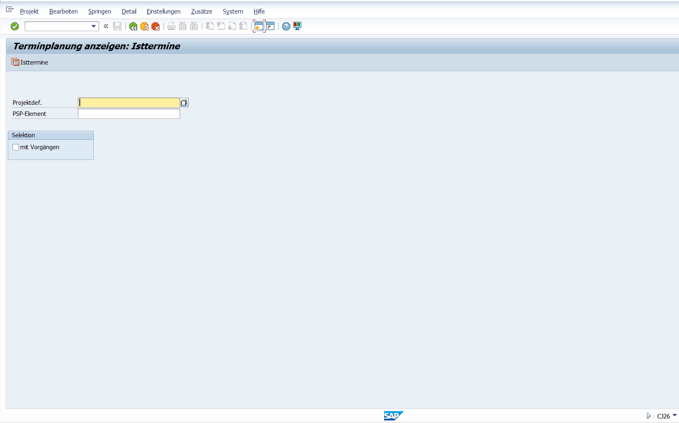The width and height of the screenshot is (679, 423).
Task: Click the Isttermine button
Action: pos(30,62)
